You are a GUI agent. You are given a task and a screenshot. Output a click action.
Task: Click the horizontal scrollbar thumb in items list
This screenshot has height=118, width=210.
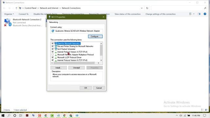coord(74,63)
